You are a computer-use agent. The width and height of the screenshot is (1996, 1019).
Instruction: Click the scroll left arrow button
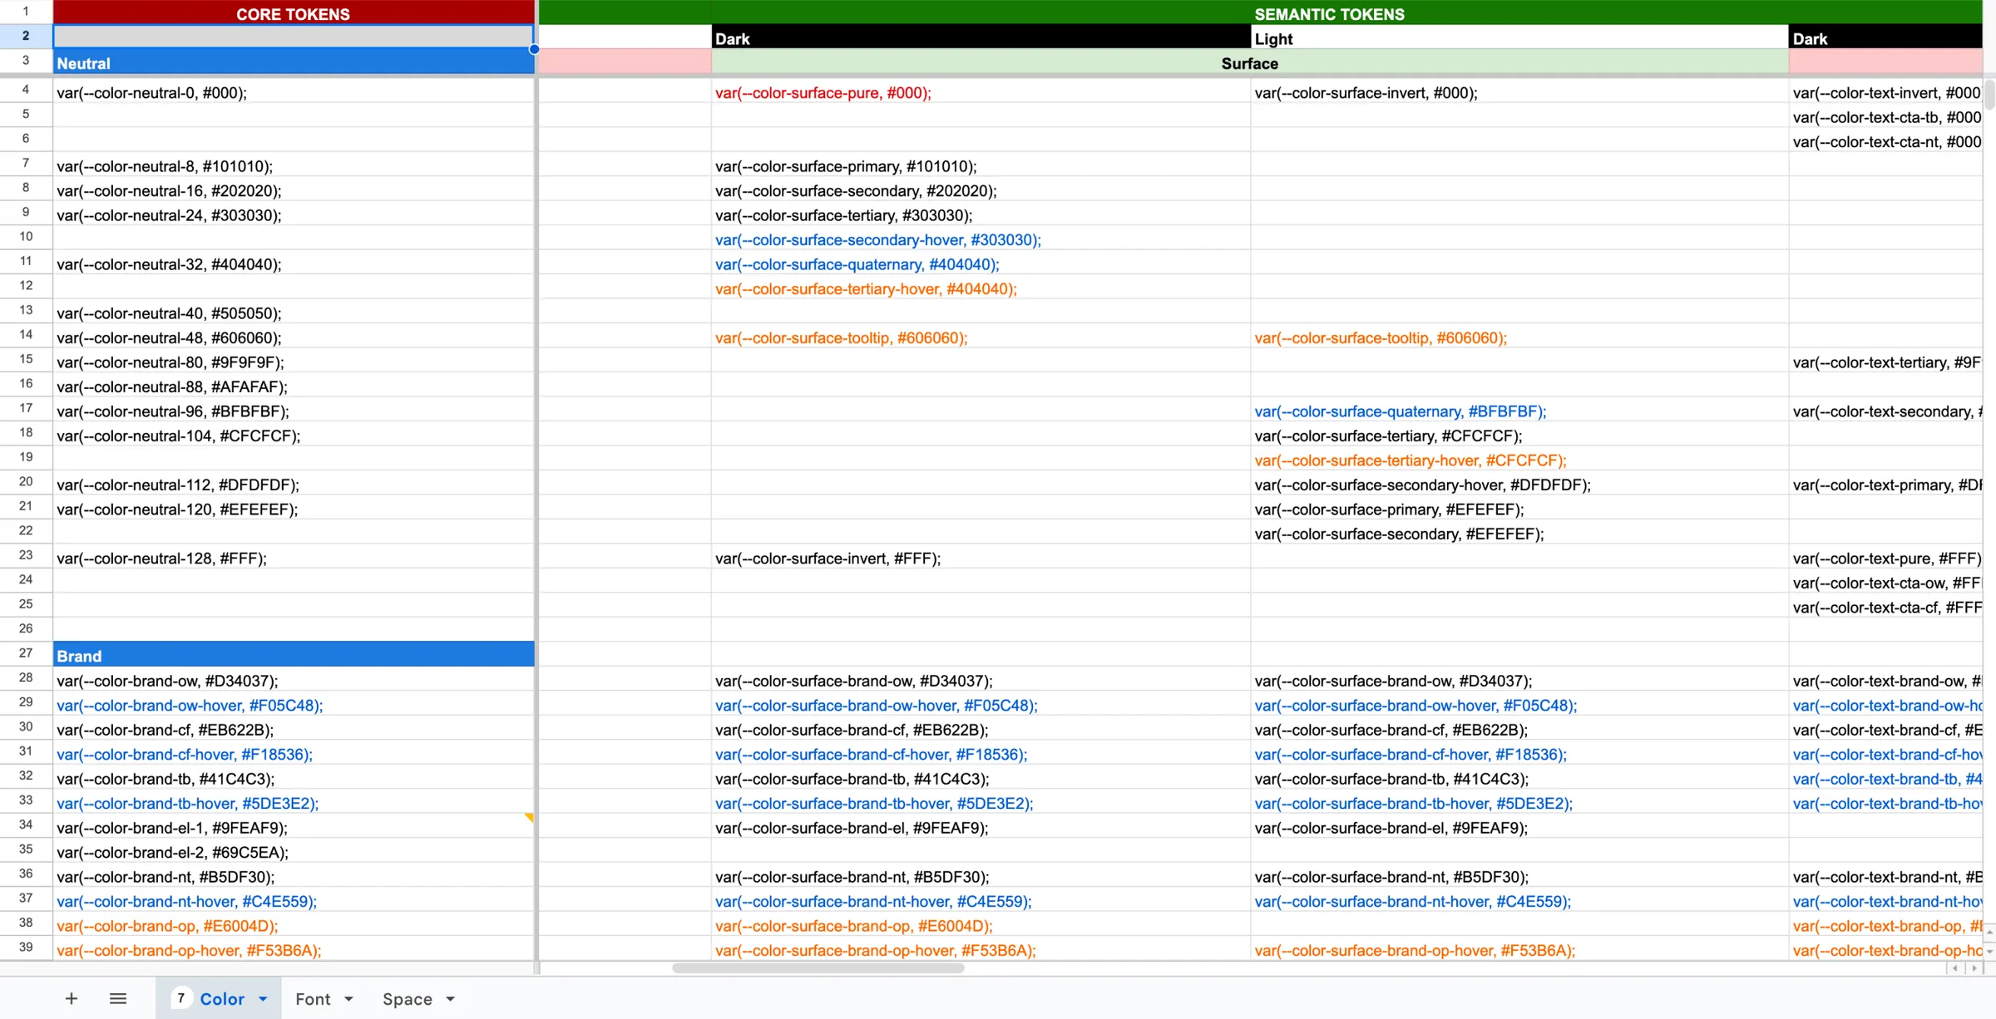[x=1955, y=968]
